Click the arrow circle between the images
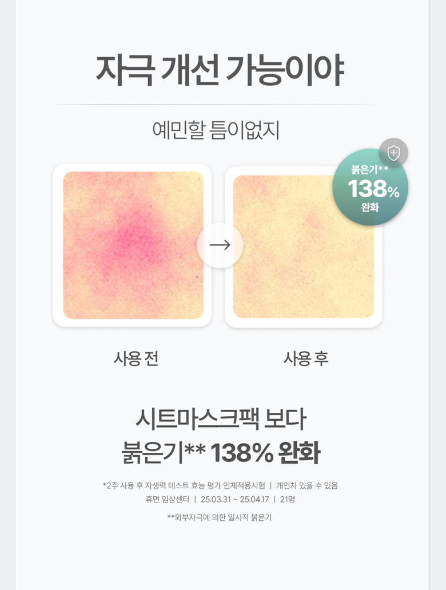 click(220, 245)
